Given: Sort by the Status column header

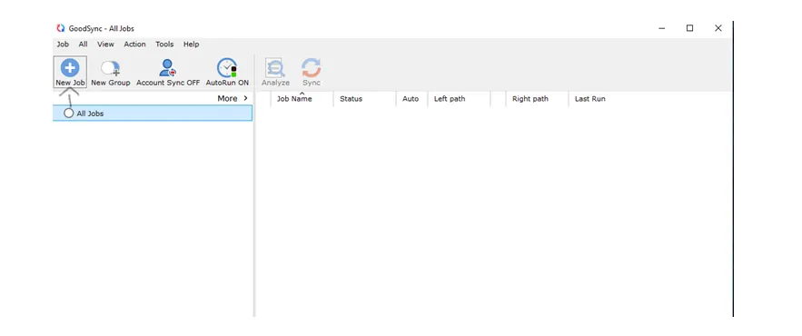Looking at the screenshot, I should [365, 99].
